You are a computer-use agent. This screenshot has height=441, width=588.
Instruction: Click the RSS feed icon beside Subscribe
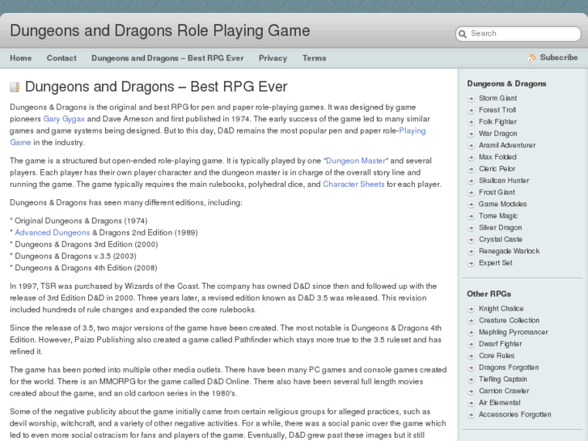pyautogui.click(x=531, y=57)
